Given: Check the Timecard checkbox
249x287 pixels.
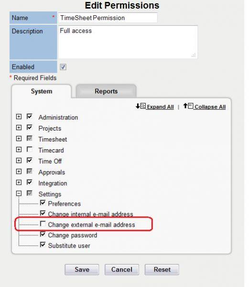Looking at the screenshot, I should pos(30,149).
